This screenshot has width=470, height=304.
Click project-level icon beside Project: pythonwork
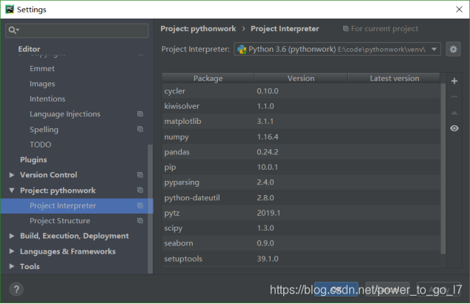[140, 190]
